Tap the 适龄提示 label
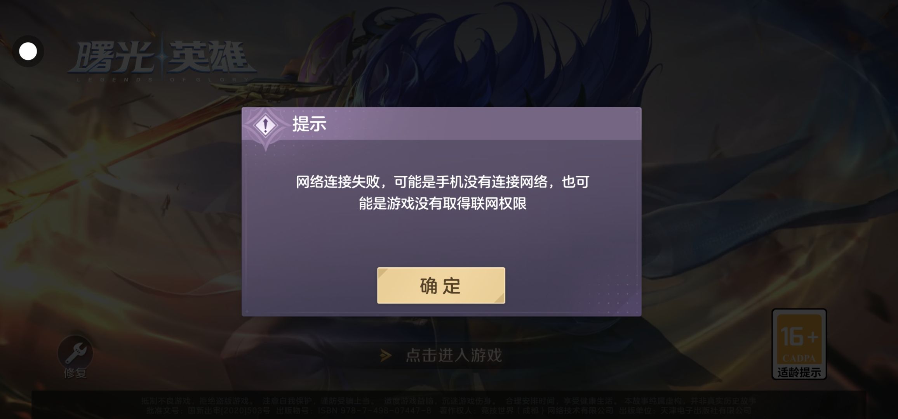This screenshot has width=898, height=419. (799, 372)
